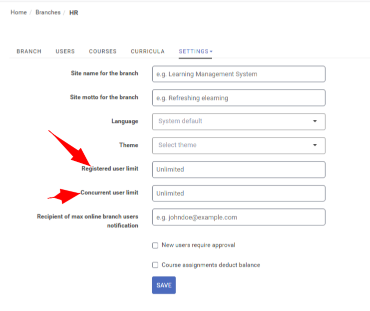Select the Courses tab
This screenshot has width=370, height=311.
tap(103, 51)
